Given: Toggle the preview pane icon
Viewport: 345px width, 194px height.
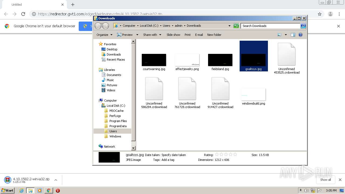Looking at the screenshot, I should point(293,35).
